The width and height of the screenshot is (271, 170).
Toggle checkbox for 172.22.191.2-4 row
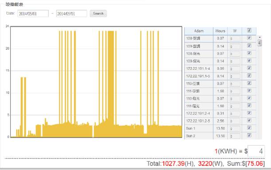[x=249, y=113]
